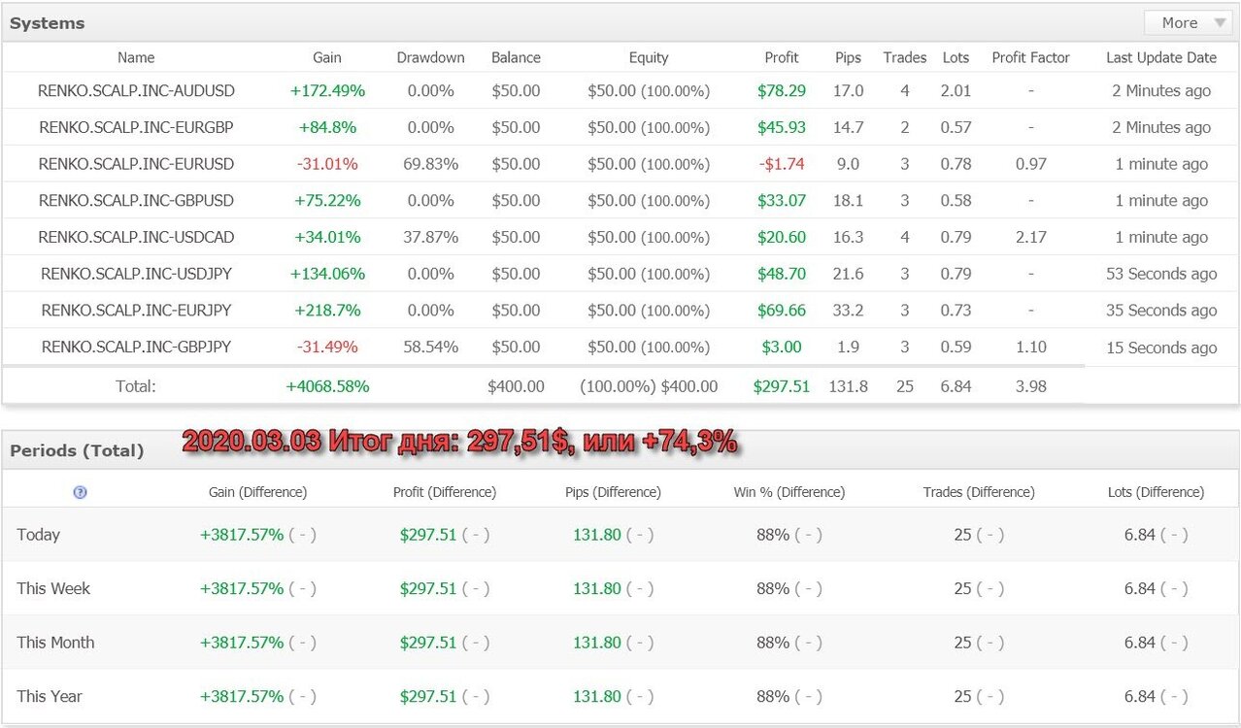1241x728 pixels.
Task: Sort by Last Update Date column header
Action: click(x=1161, y=58)
